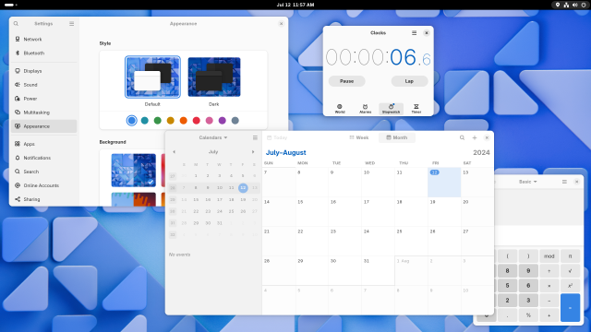
Task: Click the percent key in Calculator
Action: coord(528,315)
